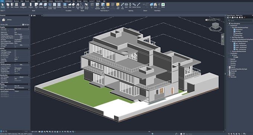Screen dimensions: 253x135
Task: Toggle the Ground Floor checkbox
Action: point(234,29)
